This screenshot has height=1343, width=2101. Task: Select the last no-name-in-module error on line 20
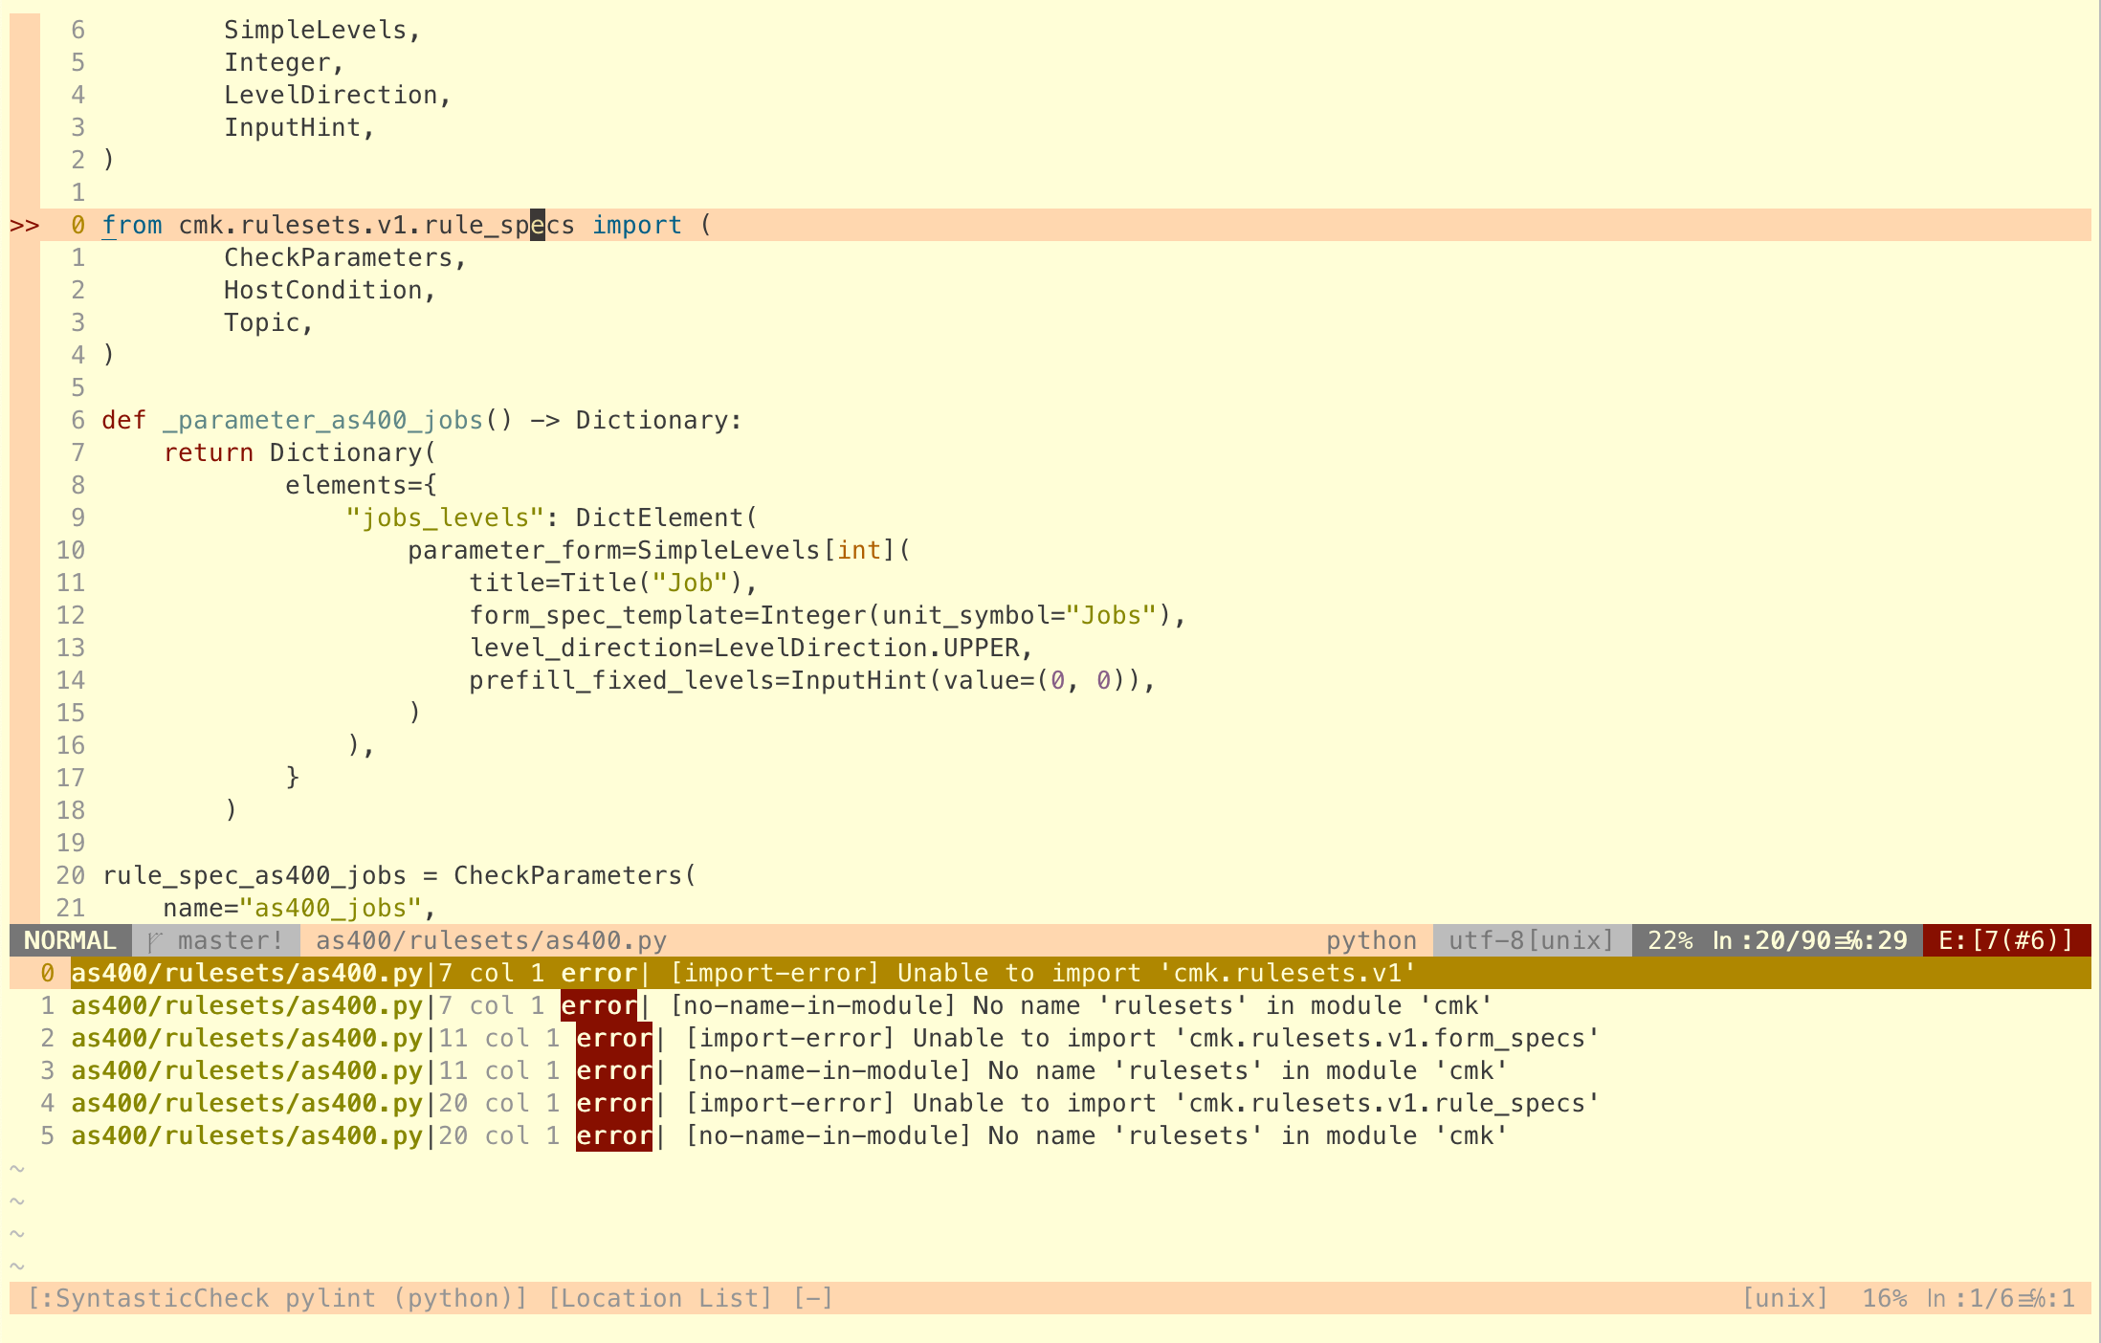coord(1096,1136)
